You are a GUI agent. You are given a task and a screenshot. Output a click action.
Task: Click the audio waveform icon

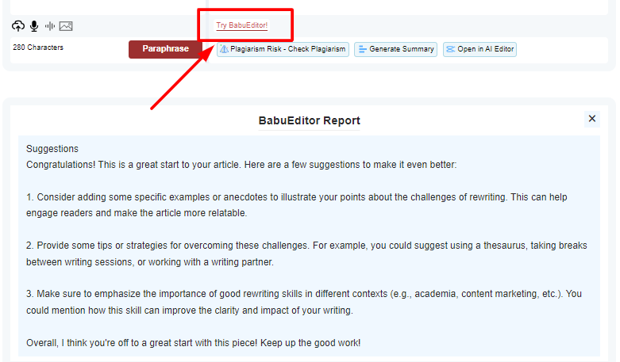click(50, 26)
